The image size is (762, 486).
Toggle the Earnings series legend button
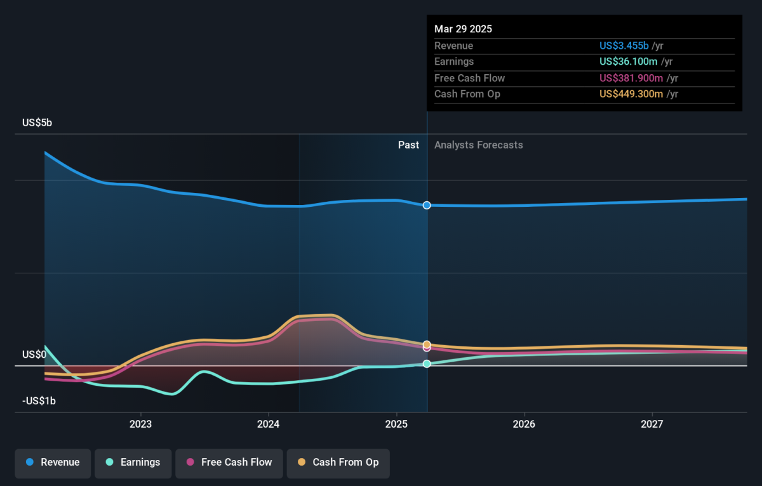pyautogui.click(x=133, y=463)
